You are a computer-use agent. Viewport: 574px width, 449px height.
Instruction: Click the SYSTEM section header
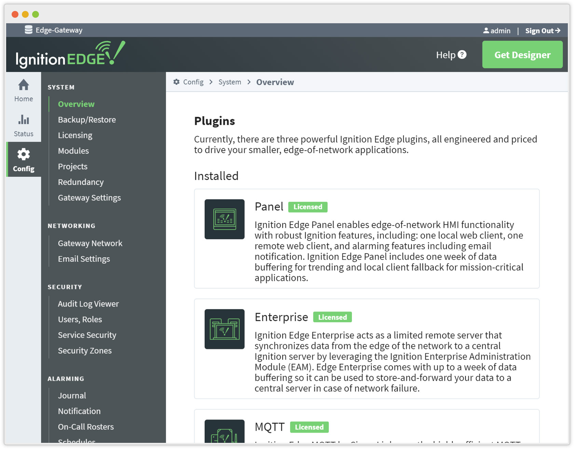[61, 87]
